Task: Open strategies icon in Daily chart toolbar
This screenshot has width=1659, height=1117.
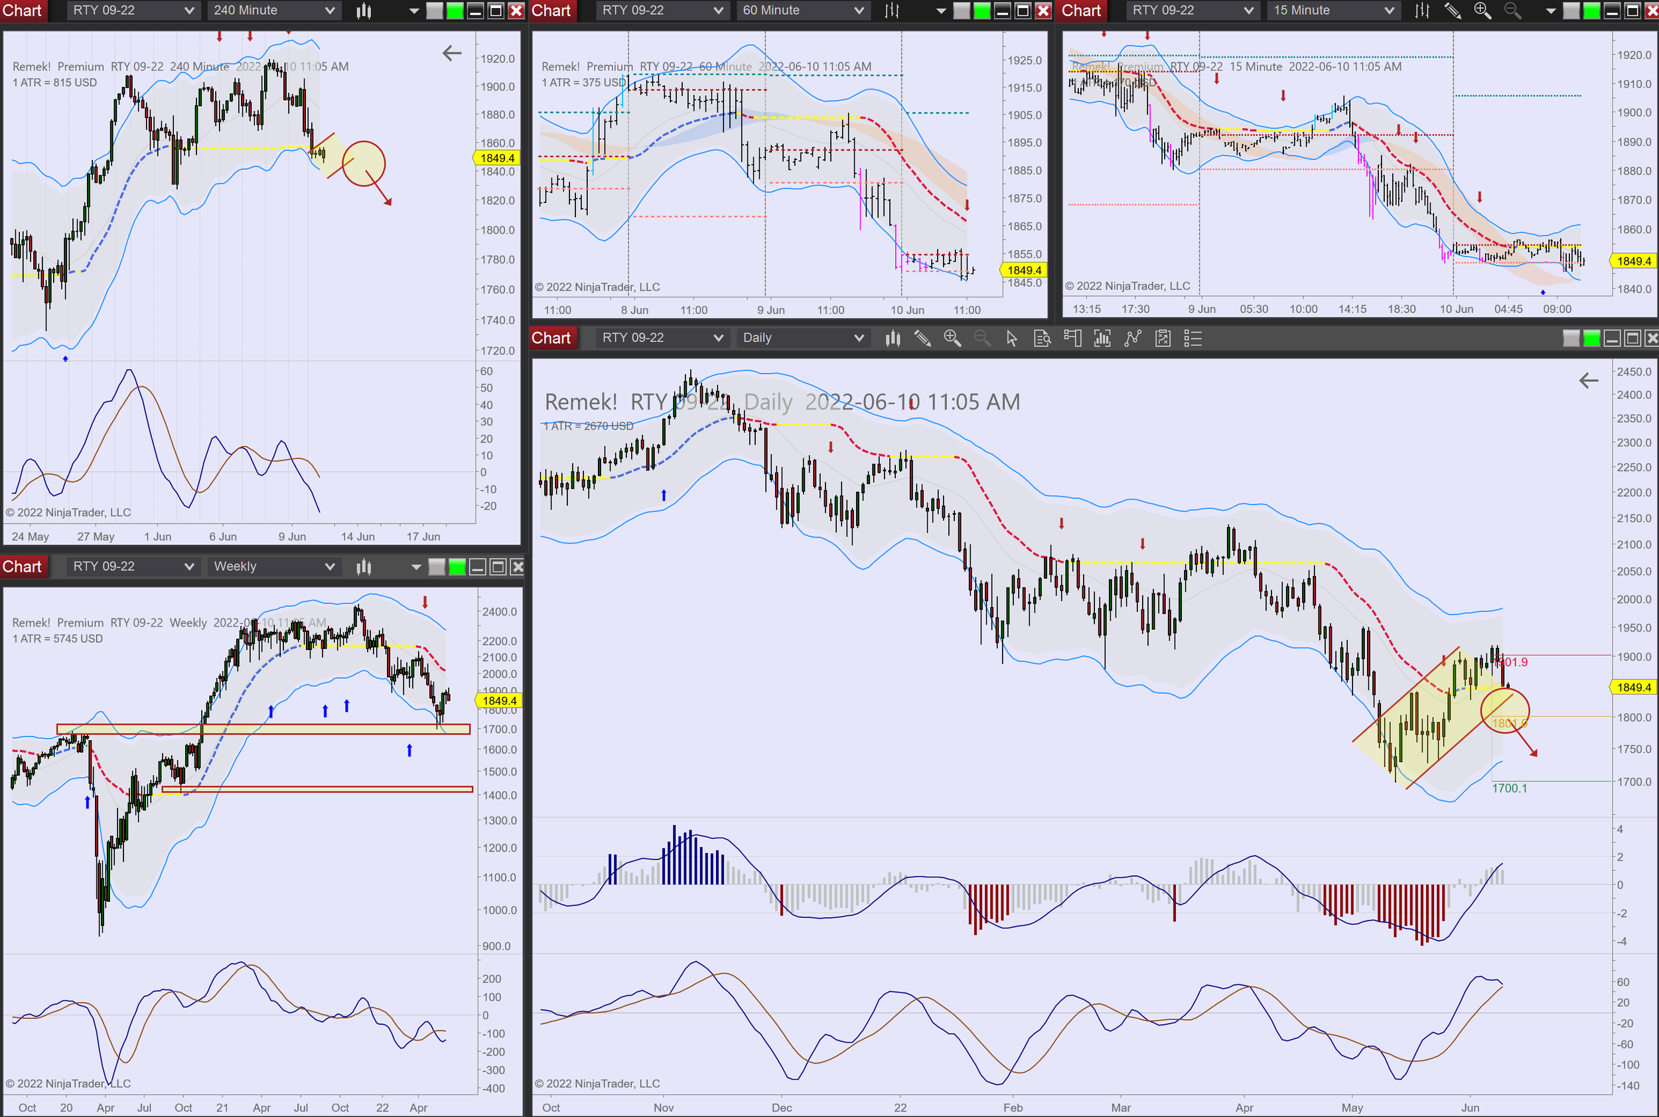Action: (x=1163, y=338)
